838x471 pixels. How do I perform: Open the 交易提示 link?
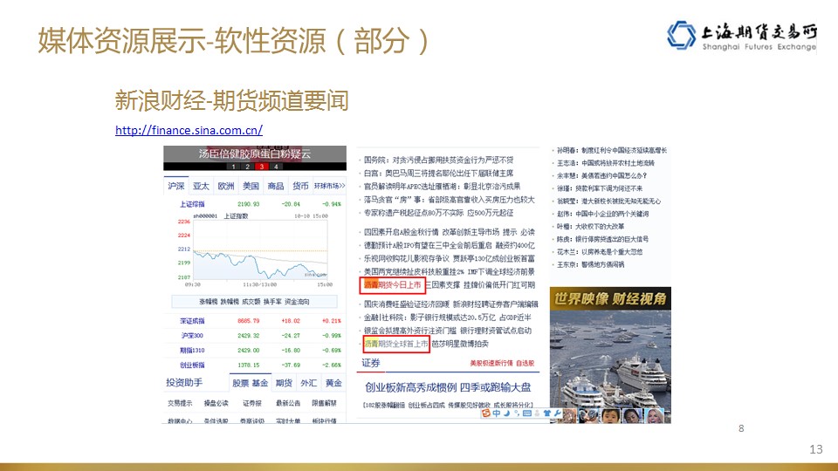point(180,403)
